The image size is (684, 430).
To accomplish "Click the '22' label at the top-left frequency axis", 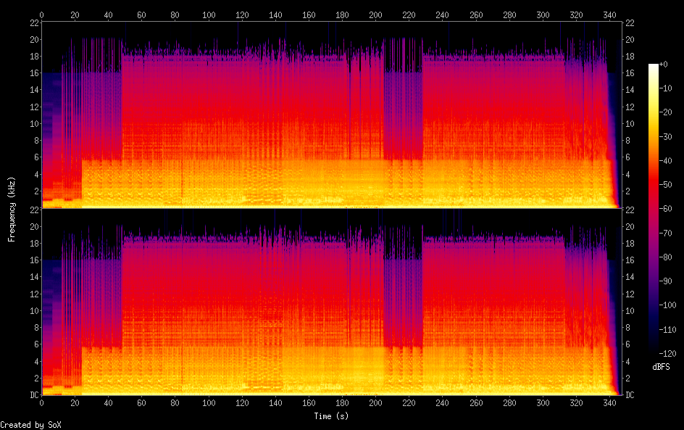I will coord(35,23).
